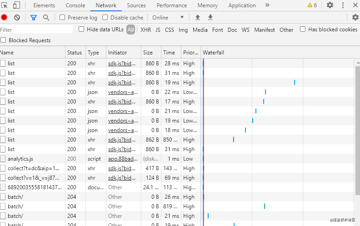Select the list request taking 28 ms
This screenshot has height=226, width=360.
11,64
